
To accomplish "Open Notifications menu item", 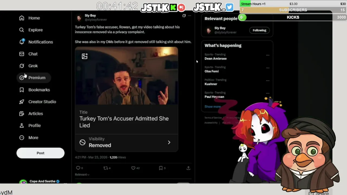I will coord(41,42).
